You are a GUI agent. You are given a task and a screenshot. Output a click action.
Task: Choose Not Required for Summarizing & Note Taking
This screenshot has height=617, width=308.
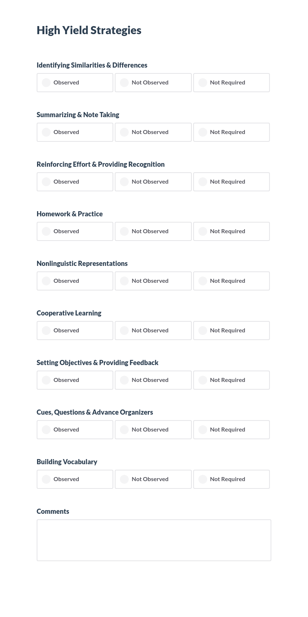pos(231,132)
